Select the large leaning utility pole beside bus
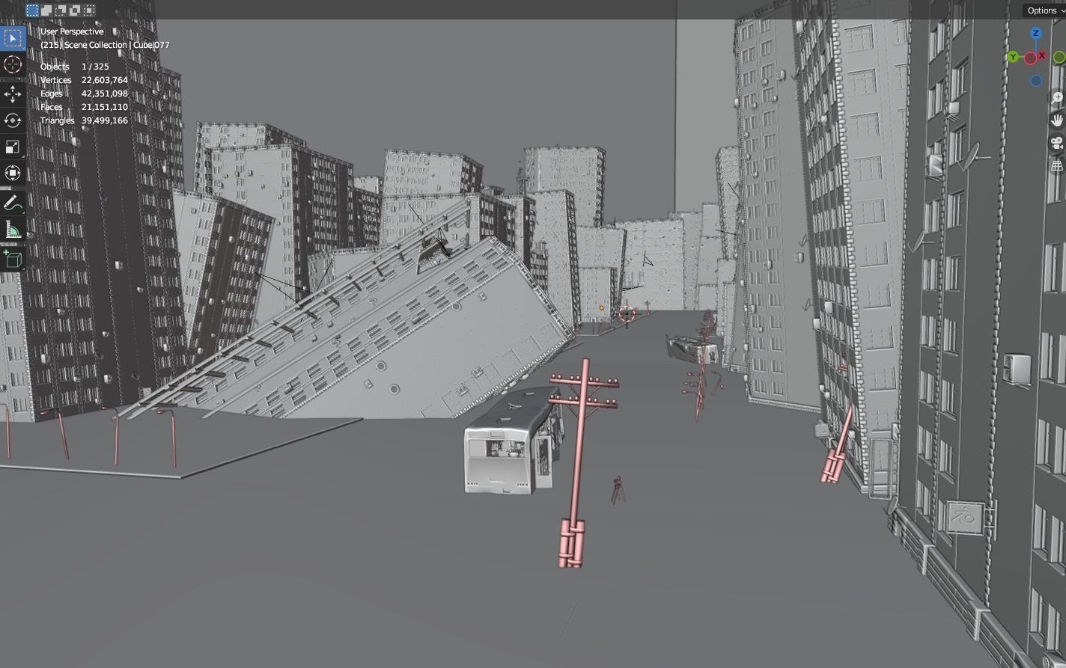The image size is (1066, 668). tap(577, 464)
